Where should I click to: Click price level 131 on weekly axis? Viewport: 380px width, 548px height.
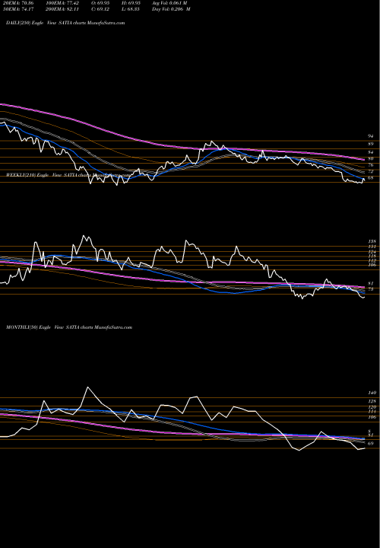372,247
